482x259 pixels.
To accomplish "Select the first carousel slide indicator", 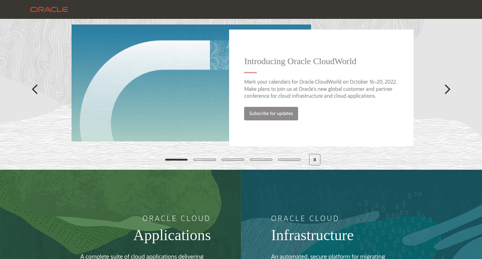I will click(x=176, y=160).
